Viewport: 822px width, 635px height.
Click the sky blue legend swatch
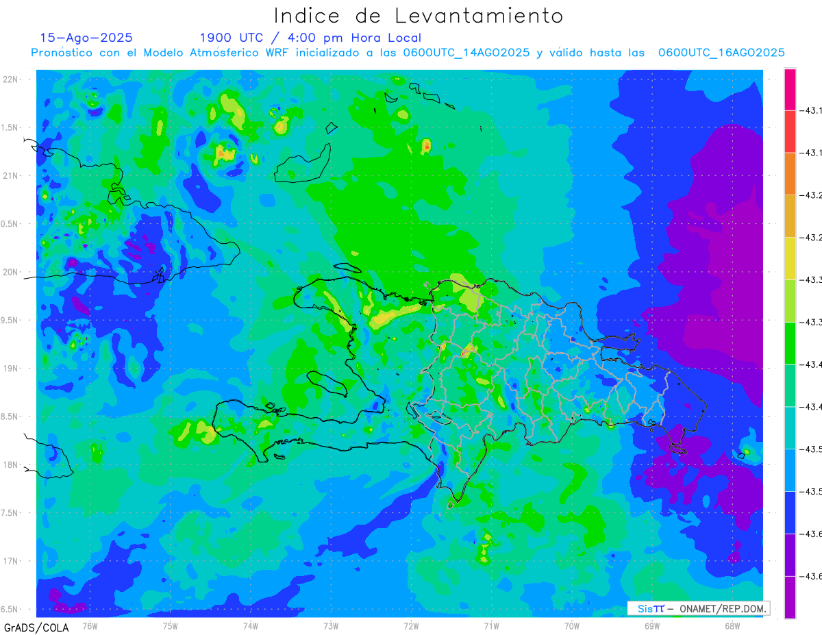[x=790, y=470]
